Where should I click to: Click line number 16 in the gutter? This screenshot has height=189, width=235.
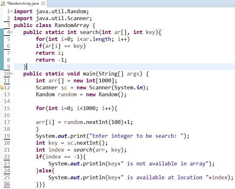7,115
